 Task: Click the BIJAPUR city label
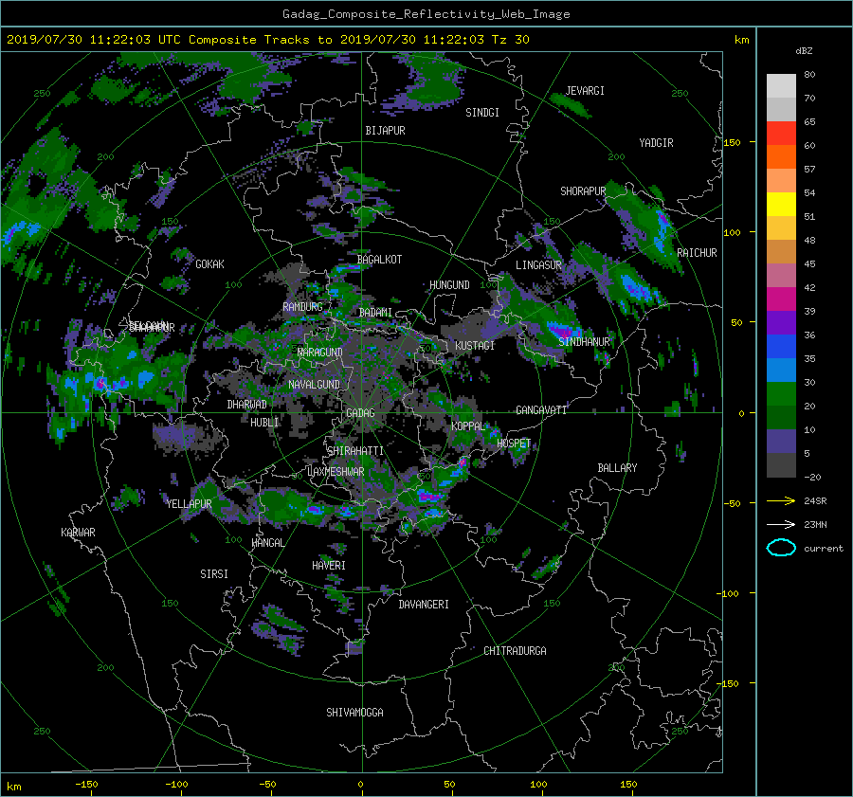tap(385, 131)
